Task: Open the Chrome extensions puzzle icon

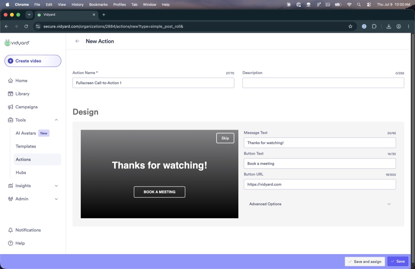Action: [x=374, y=26]
